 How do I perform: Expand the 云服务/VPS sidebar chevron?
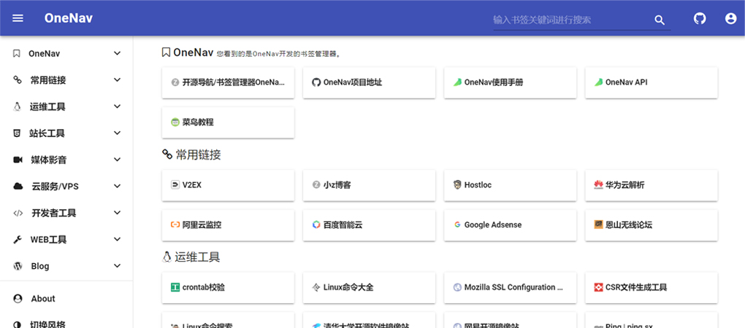117,187
